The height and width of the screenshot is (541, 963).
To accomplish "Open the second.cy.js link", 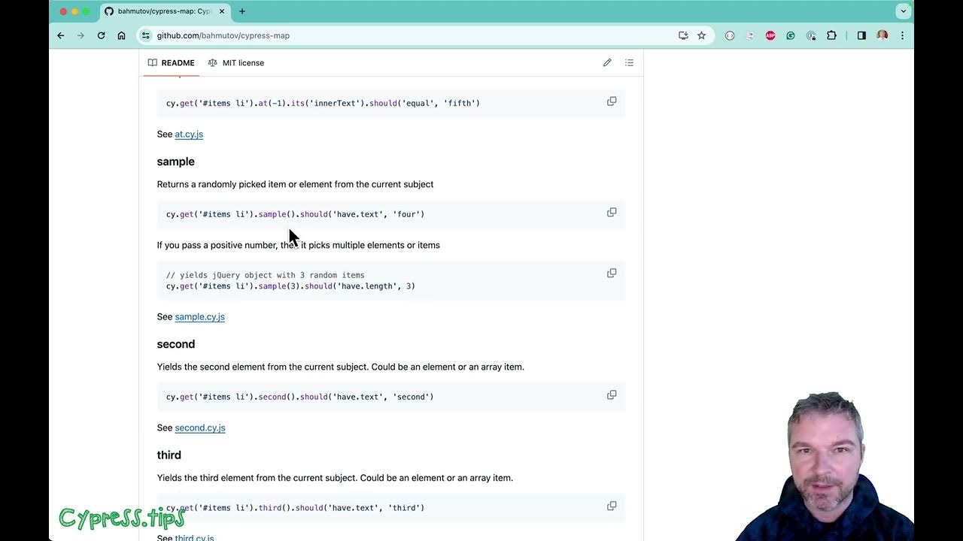I will coord(200,428).
